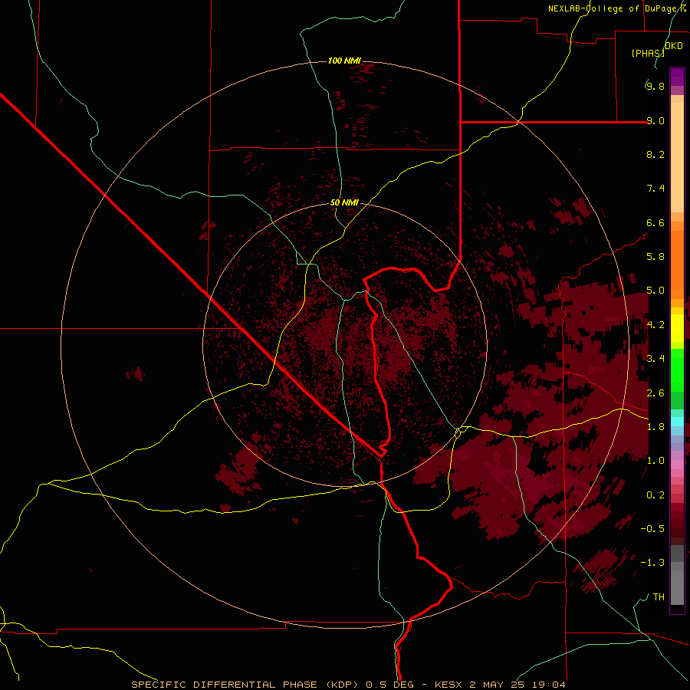Viewport: 690px width, 690px height.
Task: Click the yellow segment of the color bar
Action: [677, 328]
